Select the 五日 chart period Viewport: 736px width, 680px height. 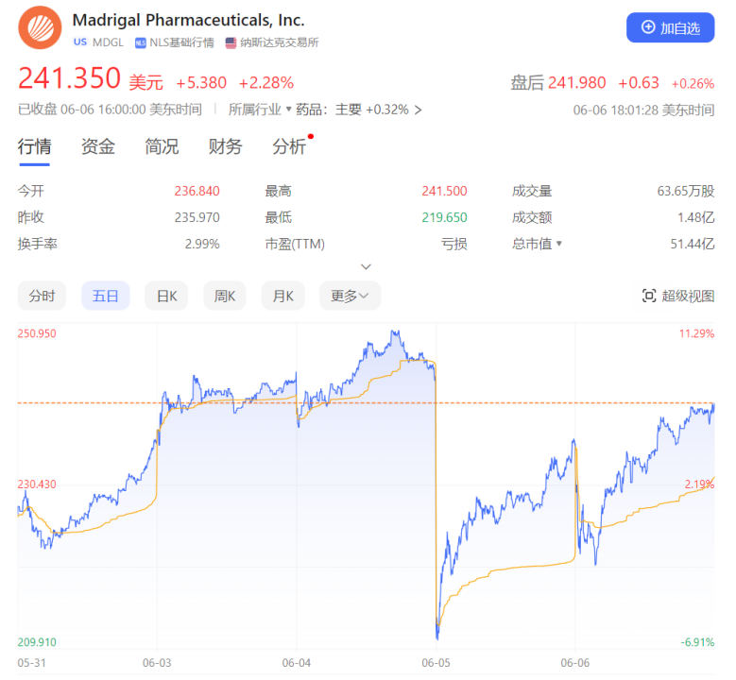(x=105, y=296)
